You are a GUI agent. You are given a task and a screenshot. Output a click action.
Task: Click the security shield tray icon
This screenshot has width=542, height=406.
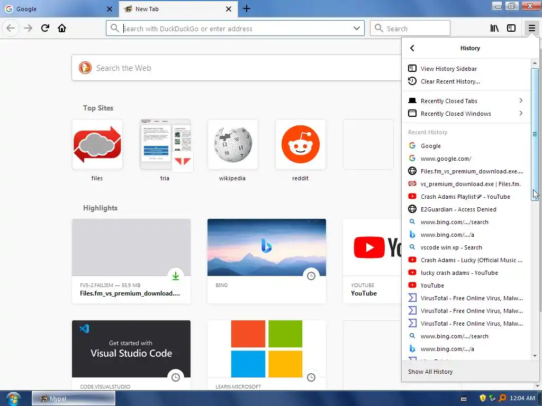(483, 398)
